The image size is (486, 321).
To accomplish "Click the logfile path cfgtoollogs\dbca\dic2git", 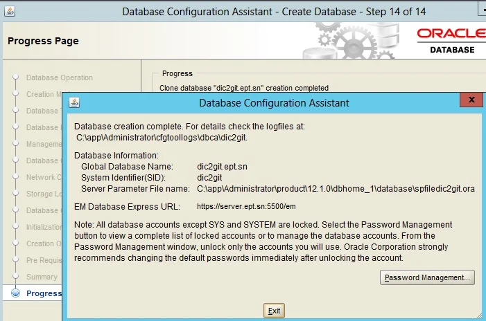I will tap(162, 137).
